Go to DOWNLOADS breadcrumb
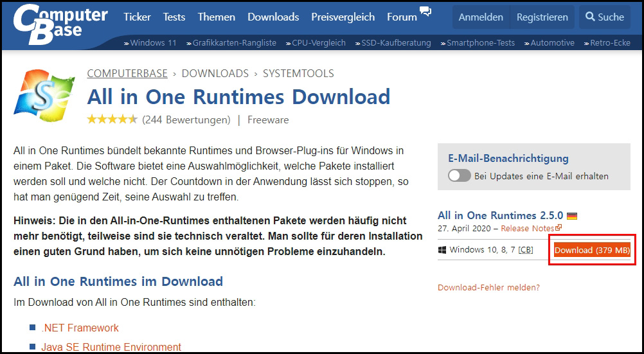Image resolution: width=644 pixels, height=354 pixels. pos(215,73)
